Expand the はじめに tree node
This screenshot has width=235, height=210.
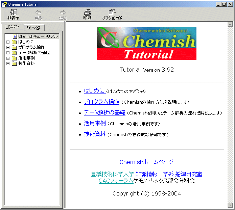8,42
